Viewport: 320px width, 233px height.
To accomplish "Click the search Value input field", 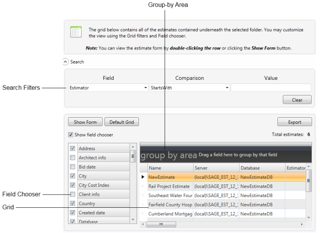I will tap(270, 87).
